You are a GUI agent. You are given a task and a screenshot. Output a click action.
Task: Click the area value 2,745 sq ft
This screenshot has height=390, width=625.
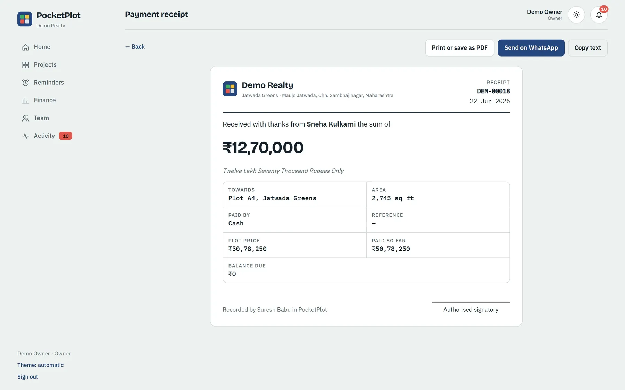coord(393,198)
